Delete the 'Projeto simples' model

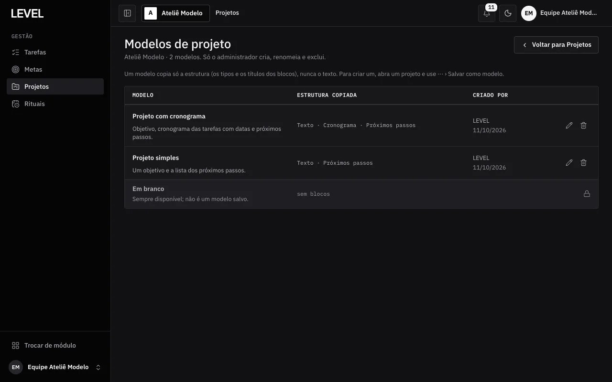pos(583,163)
